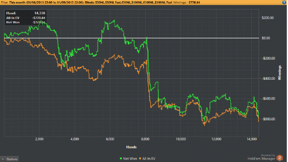Click the Hands x-axis title
288x162 pixels.
[x=131, y=147]
